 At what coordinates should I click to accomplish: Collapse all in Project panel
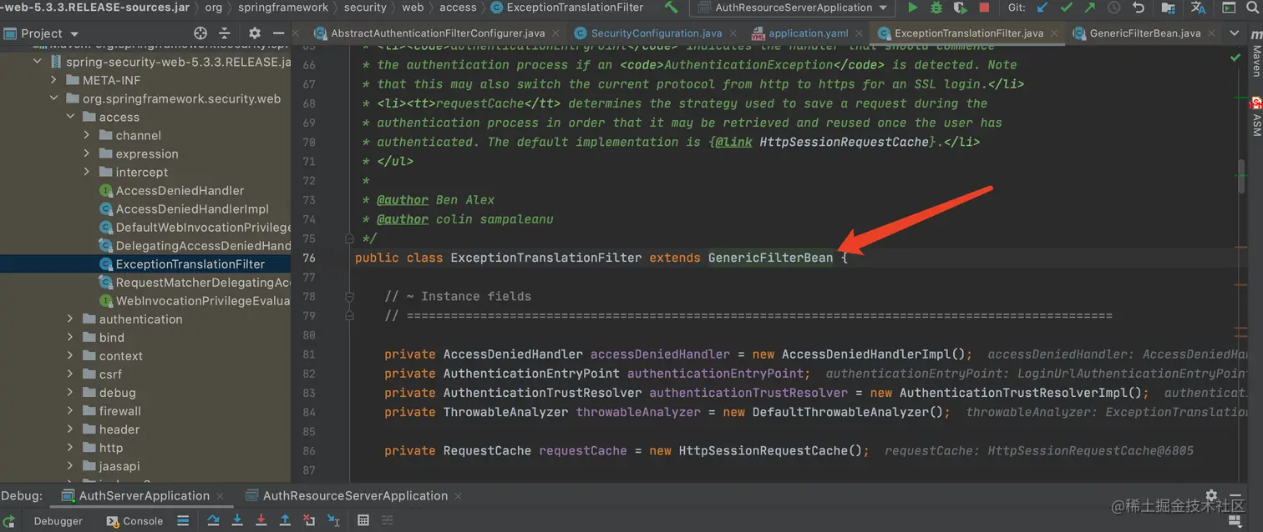coord(224,33)
